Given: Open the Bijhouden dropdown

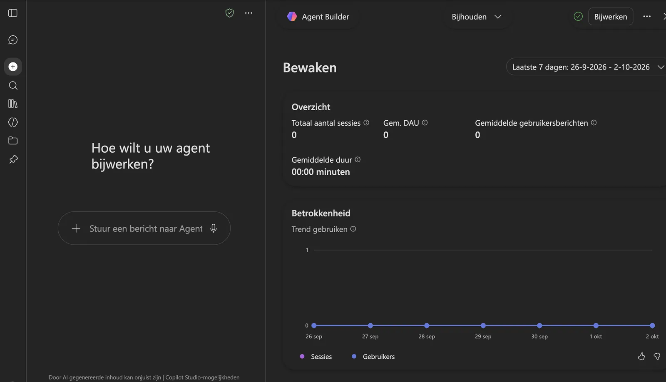Looking at the screenshot, I should coord(477,17).
